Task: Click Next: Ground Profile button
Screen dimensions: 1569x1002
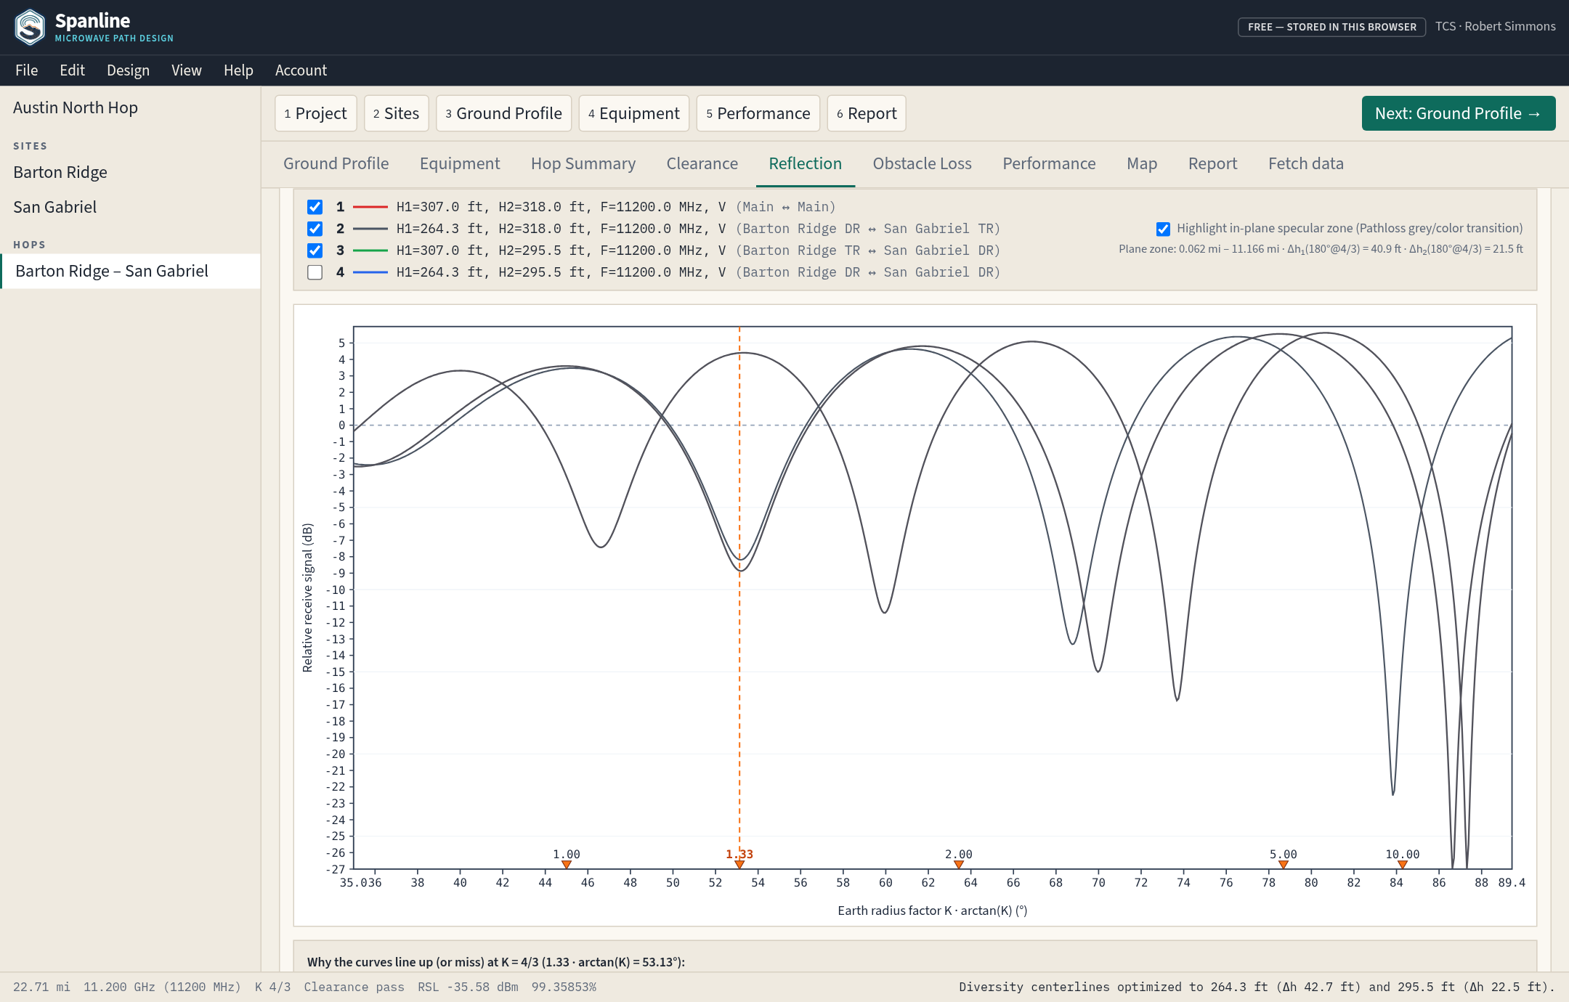Action: (1459, 113)
